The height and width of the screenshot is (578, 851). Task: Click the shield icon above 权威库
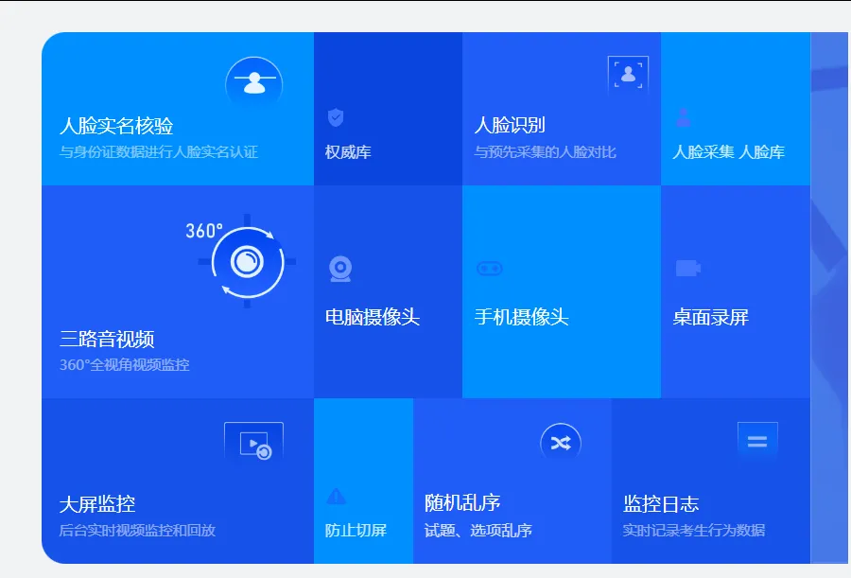pos(336,117)
